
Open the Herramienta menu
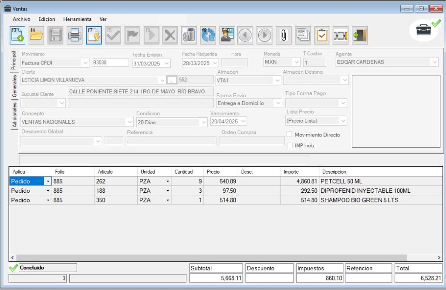click(77, 19)
